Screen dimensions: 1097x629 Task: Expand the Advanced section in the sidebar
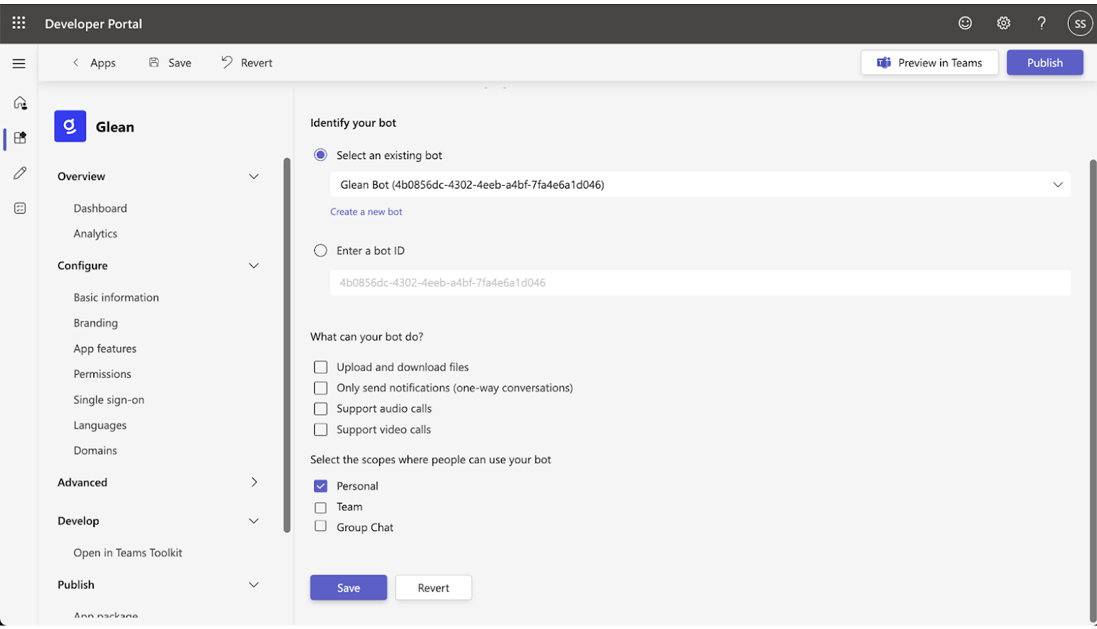254,482
